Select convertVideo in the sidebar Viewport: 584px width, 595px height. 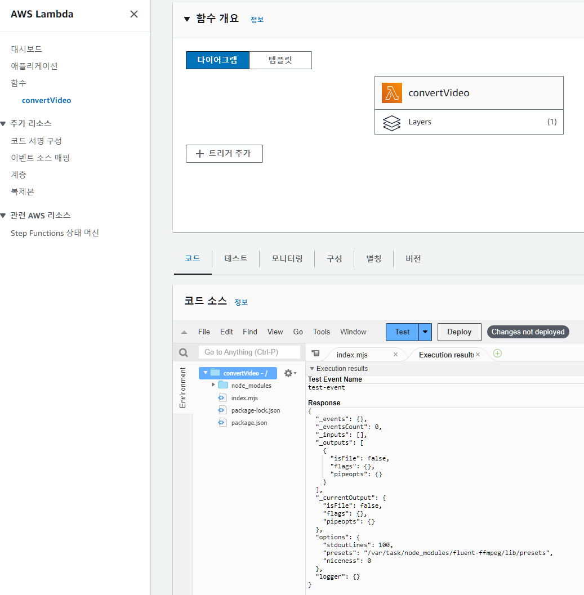click(46, 100)
